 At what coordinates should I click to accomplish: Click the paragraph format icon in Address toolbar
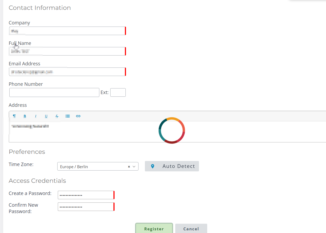pos(14,116)
